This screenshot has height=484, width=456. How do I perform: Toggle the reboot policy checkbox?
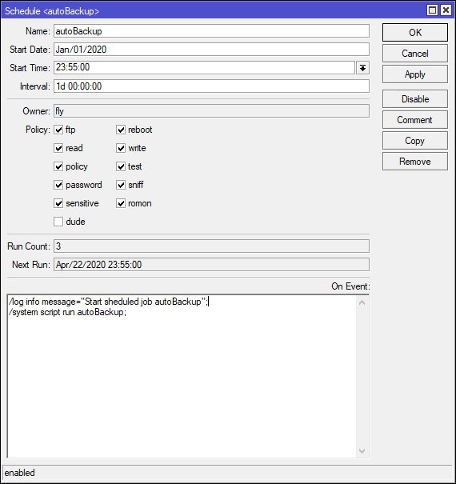tap(121, 130)
